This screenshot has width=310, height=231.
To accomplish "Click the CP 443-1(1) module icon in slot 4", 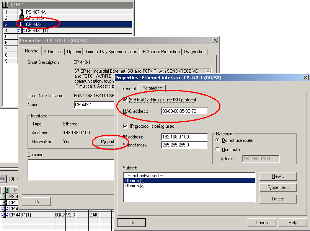I will click(x=21, y=30).
